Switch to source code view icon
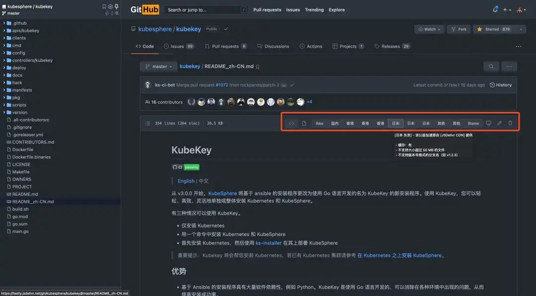 pos(292,123)
